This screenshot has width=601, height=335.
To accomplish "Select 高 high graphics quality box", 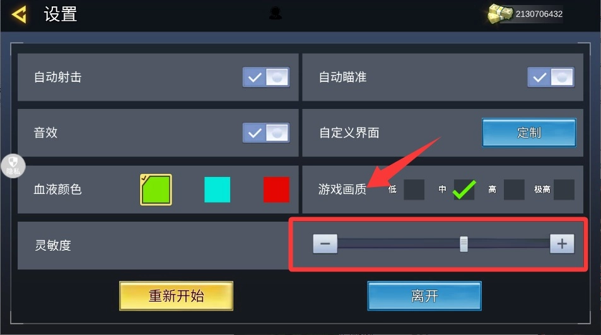I will click(514, 190).
